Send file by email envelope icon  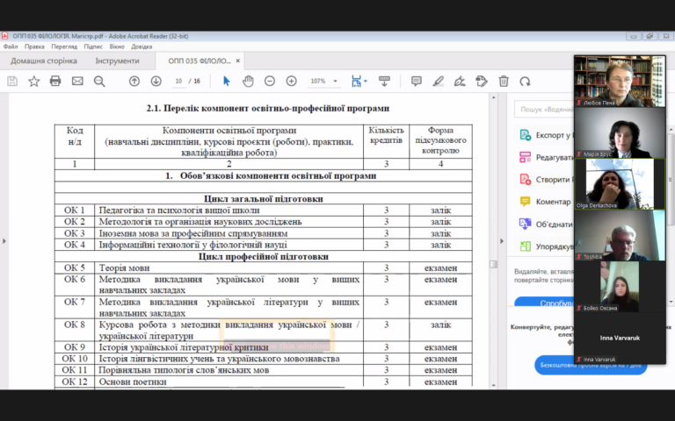(77, 81)
